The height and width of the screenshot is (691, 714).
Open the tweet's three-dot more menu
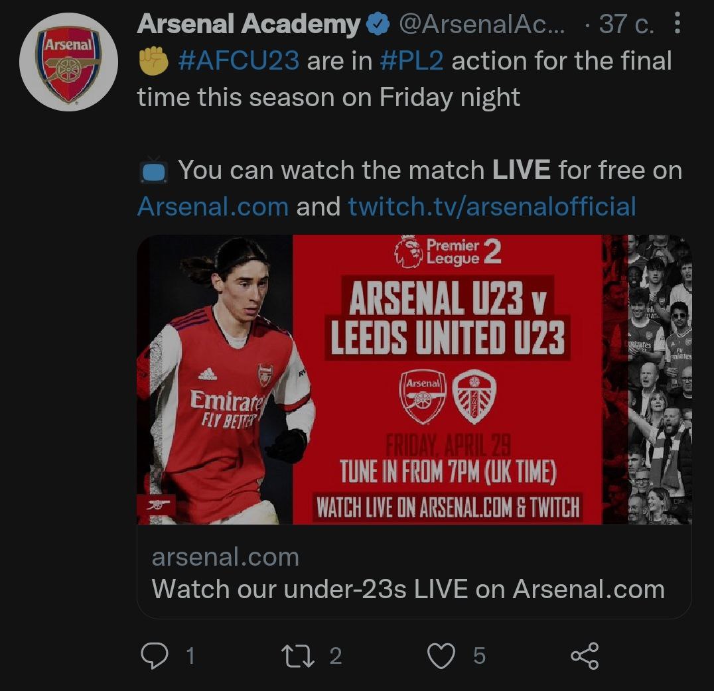[x=677, y=25]
